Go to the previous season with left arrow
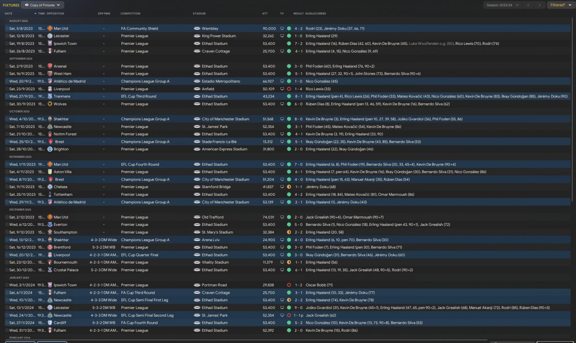This screenshot has height=343, width=576. pyautogui.click(x=528, y=5)
